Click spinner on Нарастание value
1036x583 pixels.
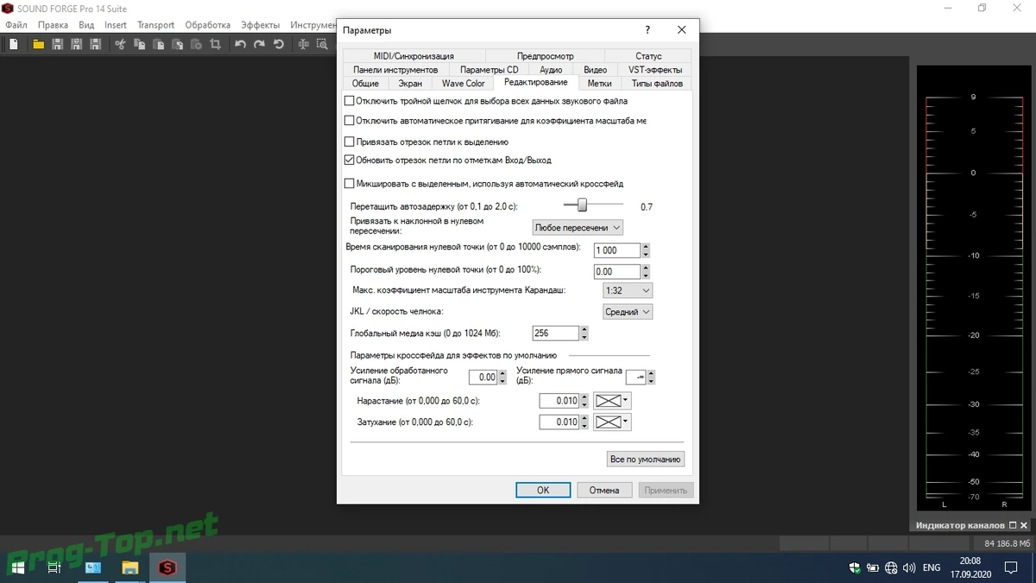[584, 401]
